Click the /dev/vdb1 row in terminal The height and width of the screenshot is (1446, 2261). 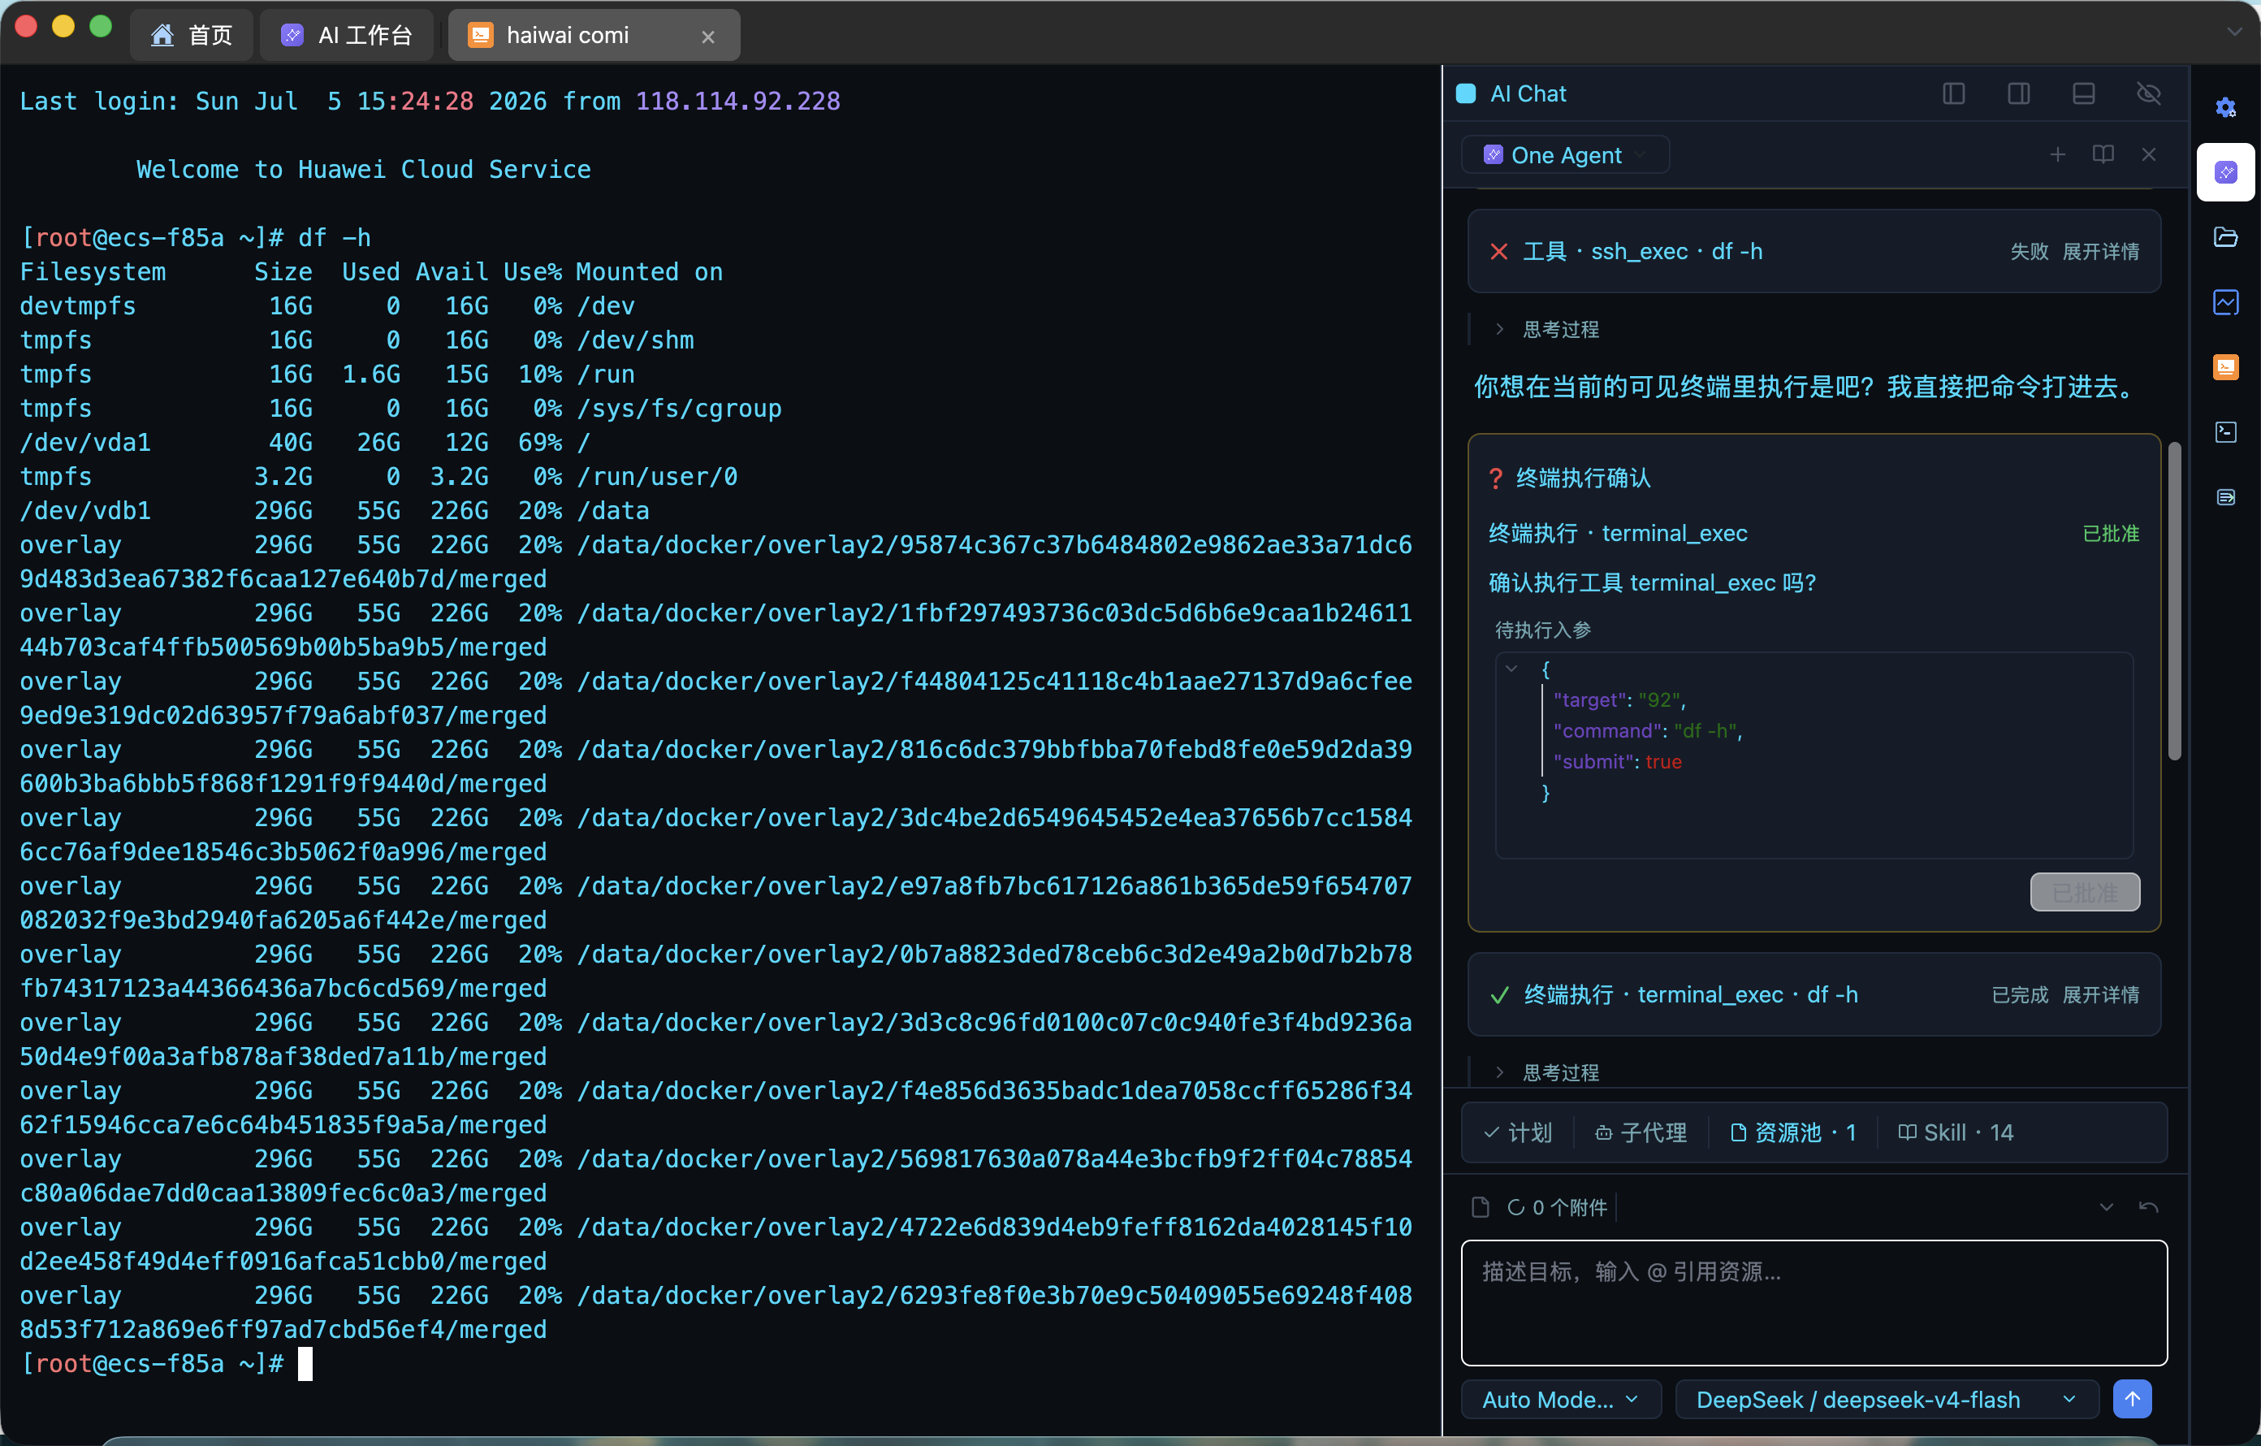tap(335, 512)
